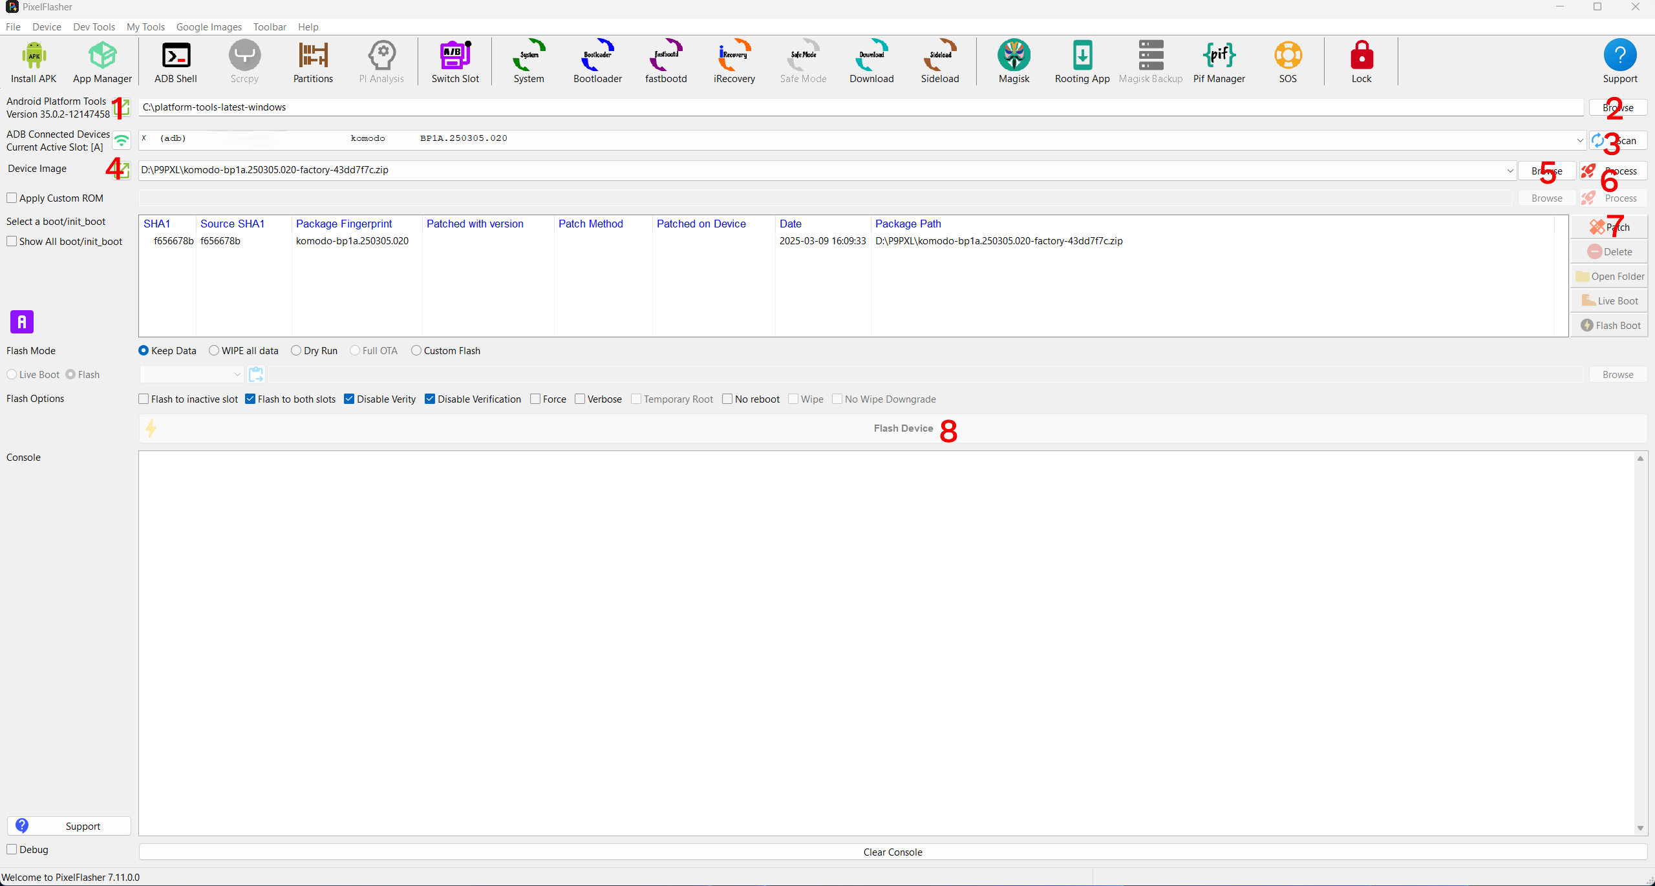This screenshot has width=1655, height=886.
Task: Reboot to Download mode
Action: point(871,62)
